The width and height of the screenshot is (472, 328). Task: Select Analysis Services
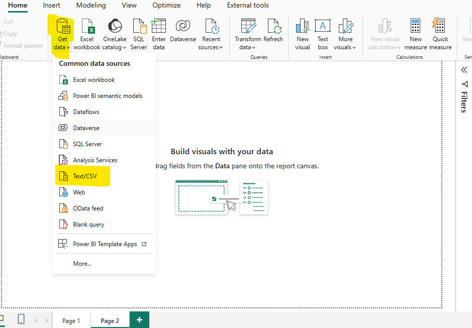tap(104, 160)
